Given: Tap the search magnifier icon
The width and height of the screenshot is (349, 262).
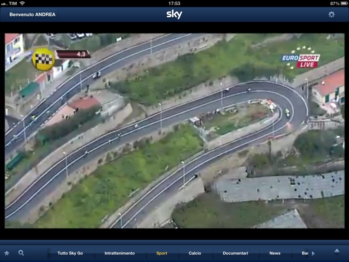Looking at the screenshot, I should point(21,253).
